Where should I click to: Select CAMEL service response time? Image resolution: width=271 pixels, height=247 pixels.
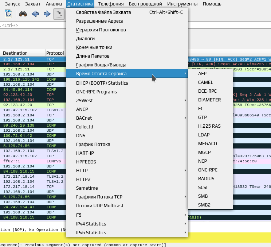211,82
